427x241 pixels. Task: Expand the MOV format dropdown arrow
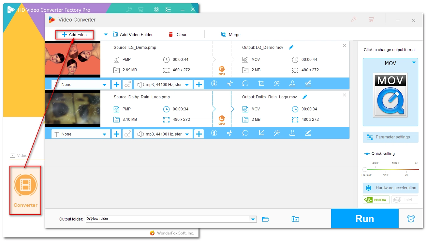tap(414, 63)
